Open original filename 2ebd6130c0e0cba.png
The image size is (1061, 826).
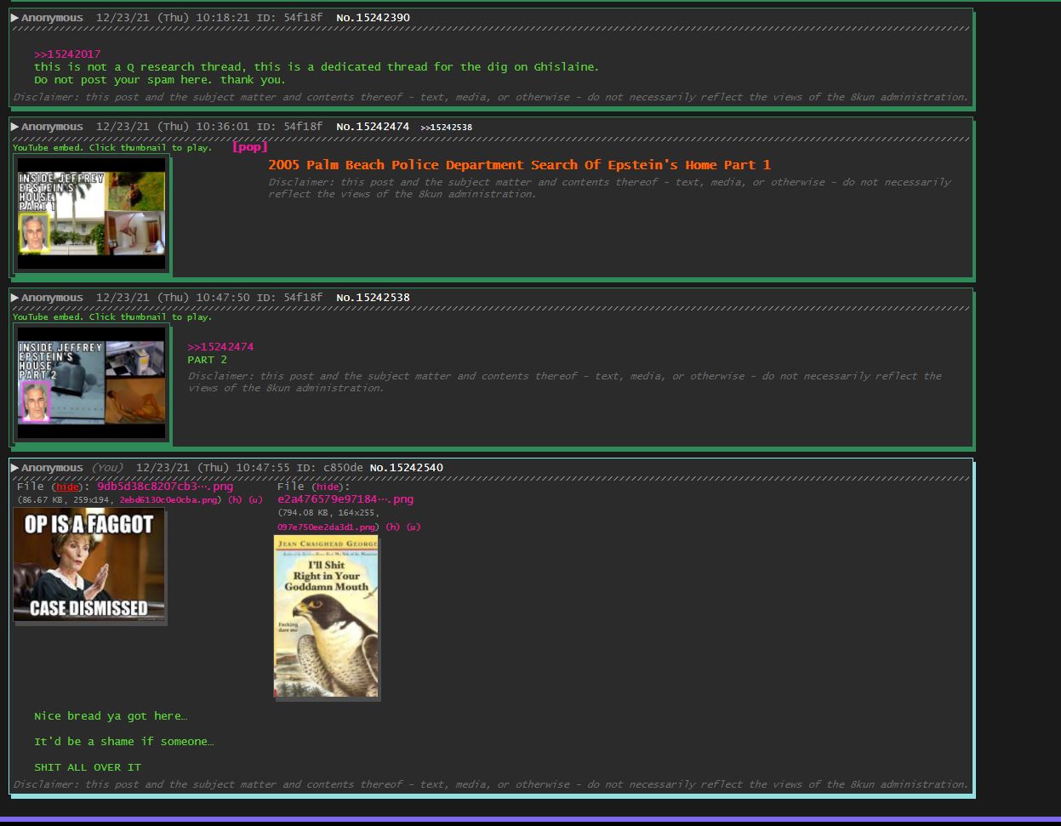tap(170, 500)
